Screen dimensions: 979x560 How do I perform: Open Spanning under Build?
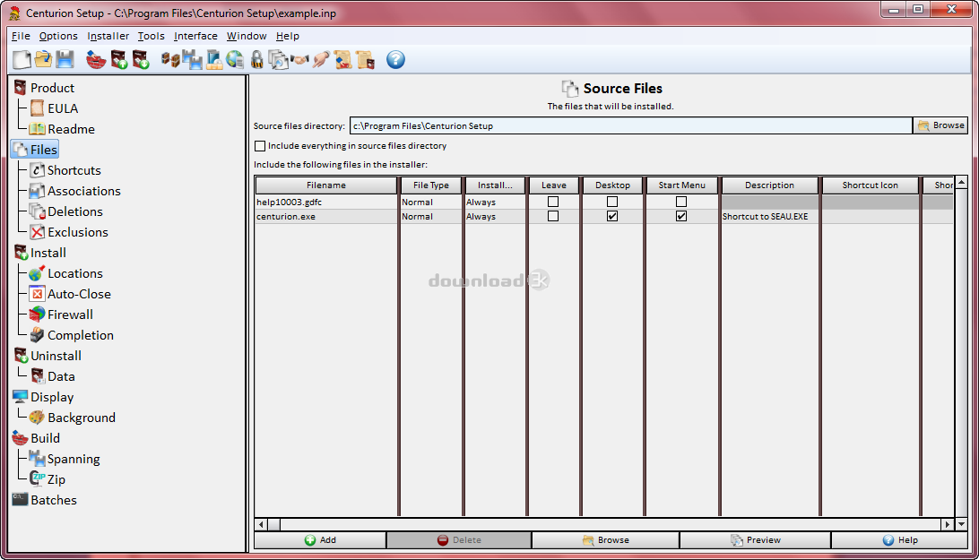(65, 459)
